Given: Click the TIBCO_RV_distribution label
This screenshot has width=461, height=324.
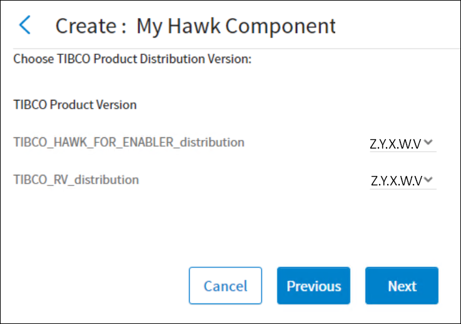Looking at the screenshot, I should click(76, 180).
